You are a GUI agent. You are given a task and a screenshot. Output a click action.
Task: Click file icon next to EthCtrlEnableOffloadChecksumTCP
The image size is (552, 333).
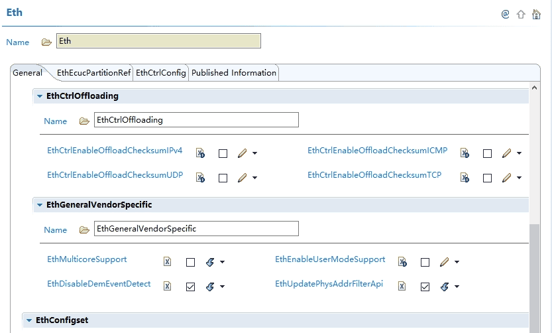coord(465,178)
